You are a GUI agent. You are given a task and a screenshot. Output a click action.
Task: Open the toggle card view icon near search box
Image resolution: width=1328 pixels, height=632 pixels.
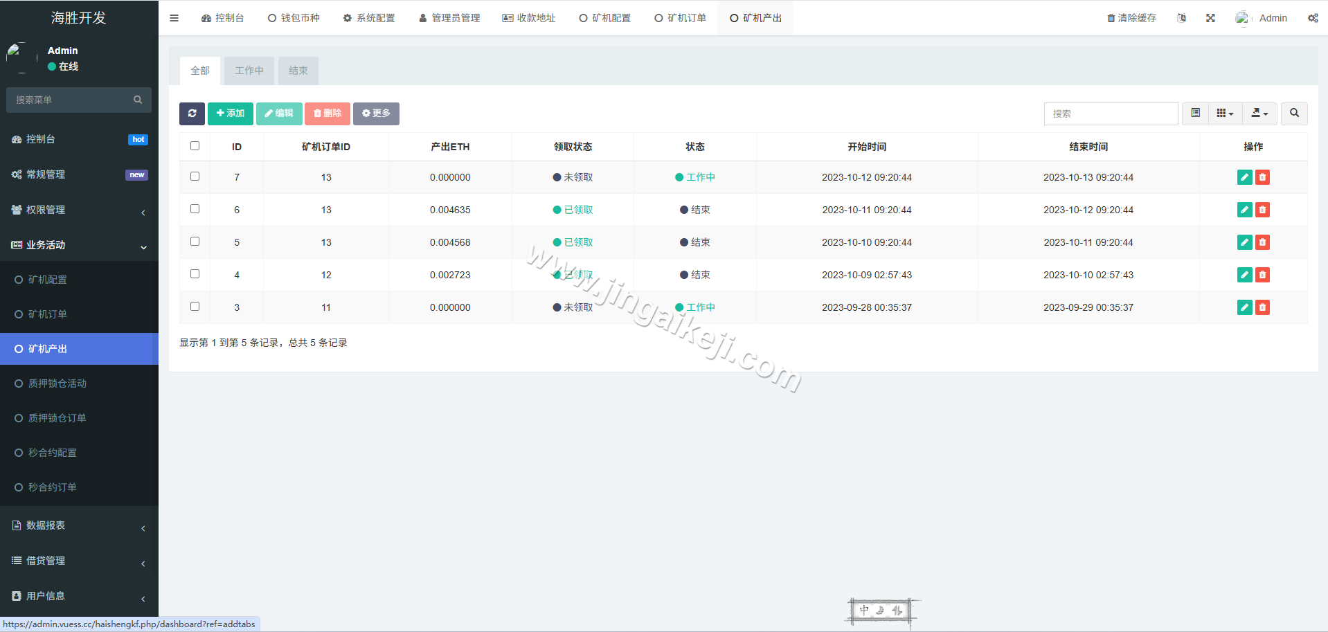click(x=1194, y=113)
